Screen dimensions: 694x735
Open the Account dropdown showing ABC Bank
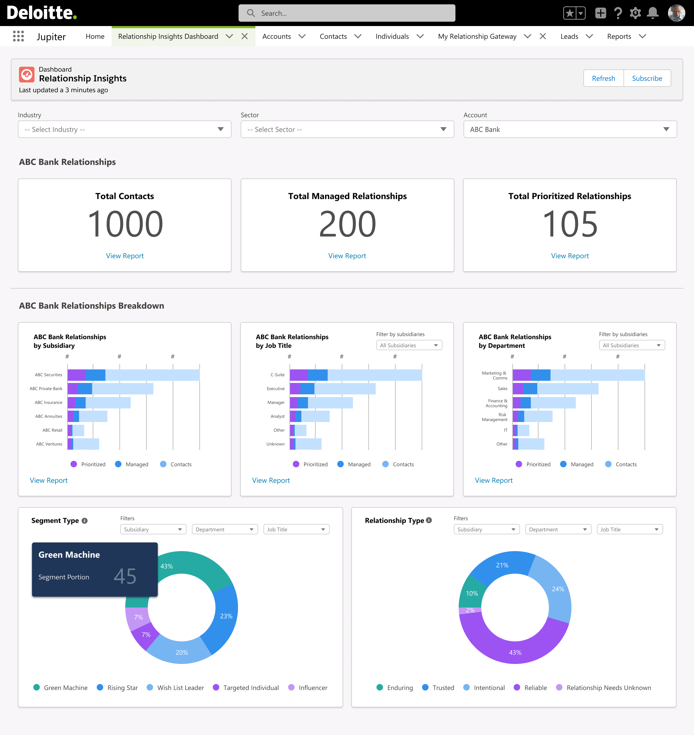570,129
